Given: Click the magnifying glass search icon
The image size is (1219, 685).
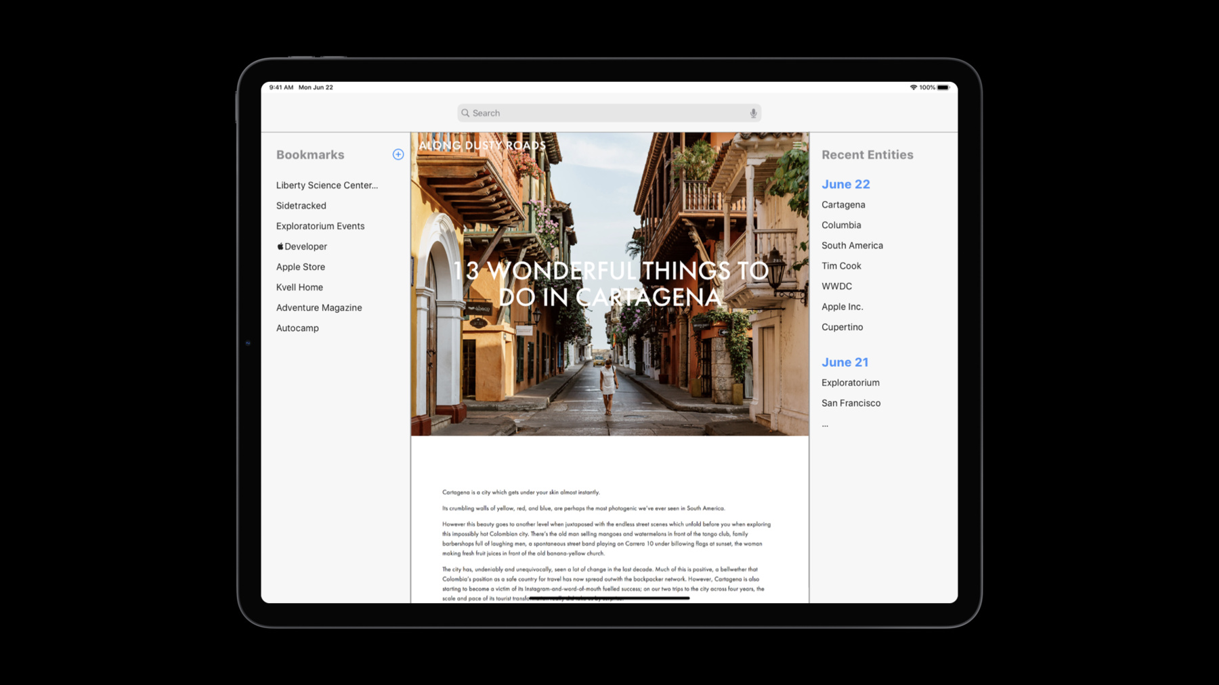Looking at the screenshot, I should coord(465,113).
